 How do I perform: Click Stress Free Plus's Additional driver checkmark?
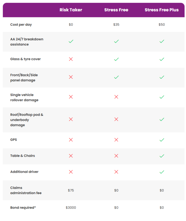(x=162, y=172)
